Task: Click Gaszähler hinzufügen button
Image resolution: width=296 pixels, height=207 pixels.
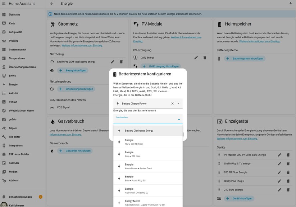Action: (75, 151)
